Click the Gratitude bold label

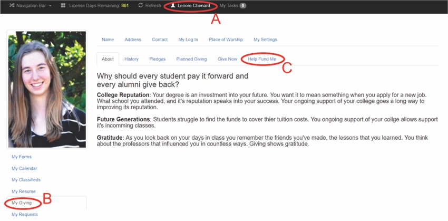click(x=109, y=138)
